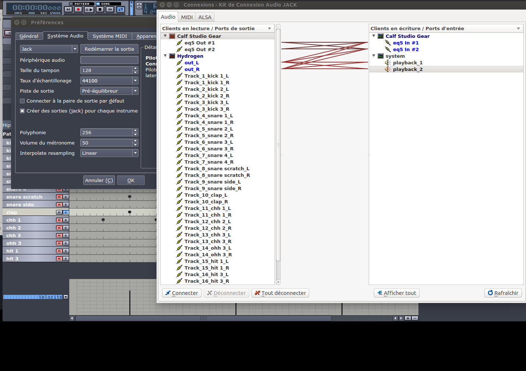
Task: Switch to the Général preferences tab
Action: pyautogui.click(x=29, y=36)
